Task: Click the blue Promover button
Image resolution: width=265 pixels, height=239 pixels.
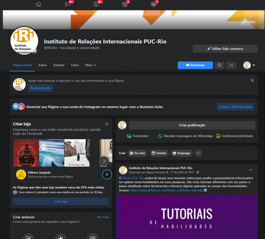Action: click(195, 65)
